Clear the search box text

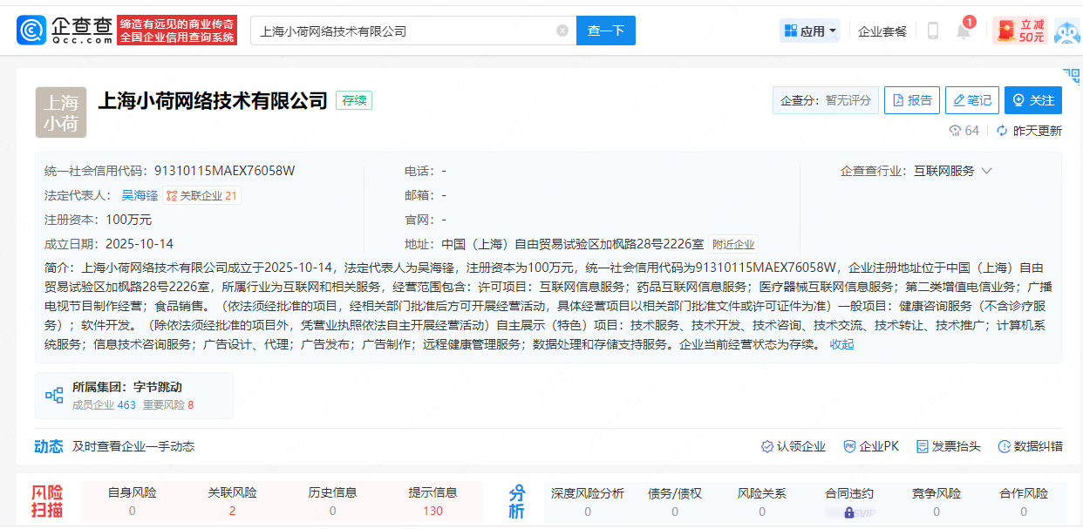562,31
